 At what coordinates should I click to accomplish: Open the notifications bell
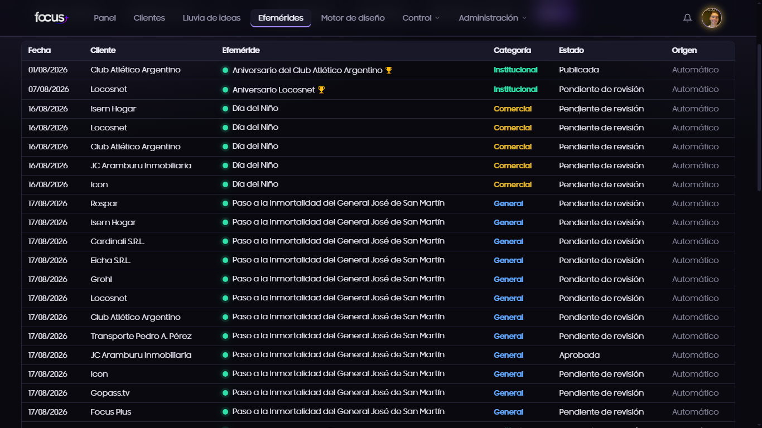pyautogui.click(x=687, y=18)
